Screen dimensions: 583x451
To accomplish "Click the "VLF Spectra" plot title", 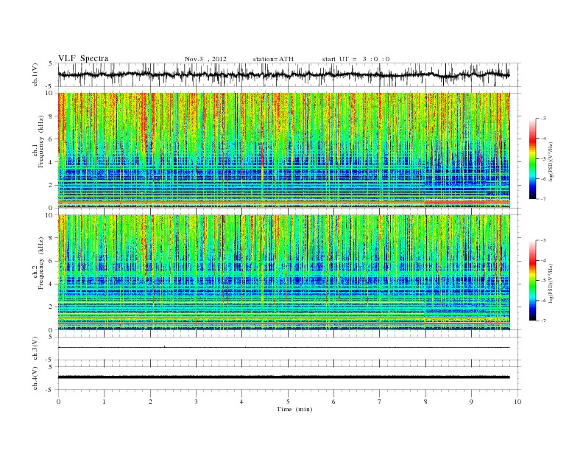I will (83, 58).
